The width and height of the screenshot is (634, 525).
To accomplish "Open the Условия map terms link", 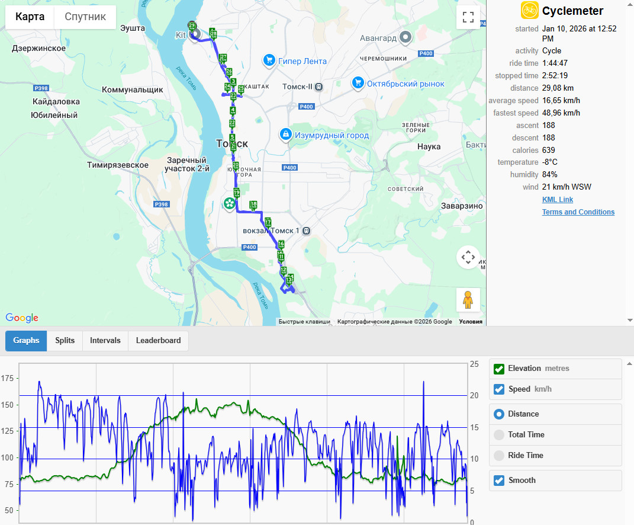I will pos(471,321).
